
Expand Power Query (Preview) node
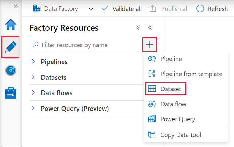pyautogui.click(x=33, y=108)
